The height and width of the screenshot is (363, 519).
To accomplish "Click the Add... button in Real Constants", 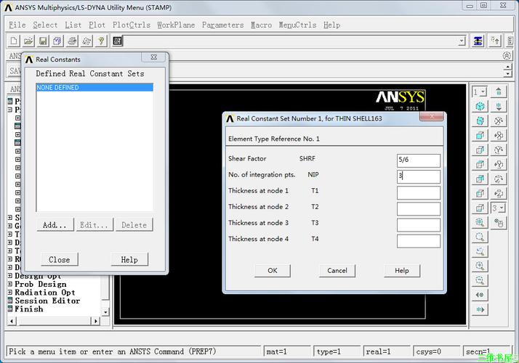I will coord(55,225).
